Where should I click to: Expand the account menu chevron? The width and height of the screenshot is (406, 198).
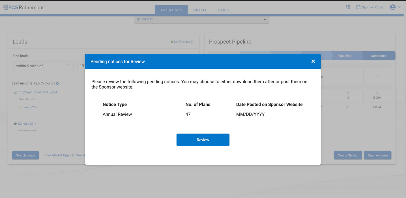click(399, 7)
